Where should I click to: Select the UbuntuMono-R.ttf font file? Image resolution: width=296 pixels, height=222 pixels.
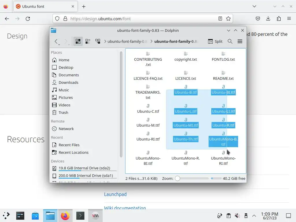pyautogui.click(x=186, y=158)
